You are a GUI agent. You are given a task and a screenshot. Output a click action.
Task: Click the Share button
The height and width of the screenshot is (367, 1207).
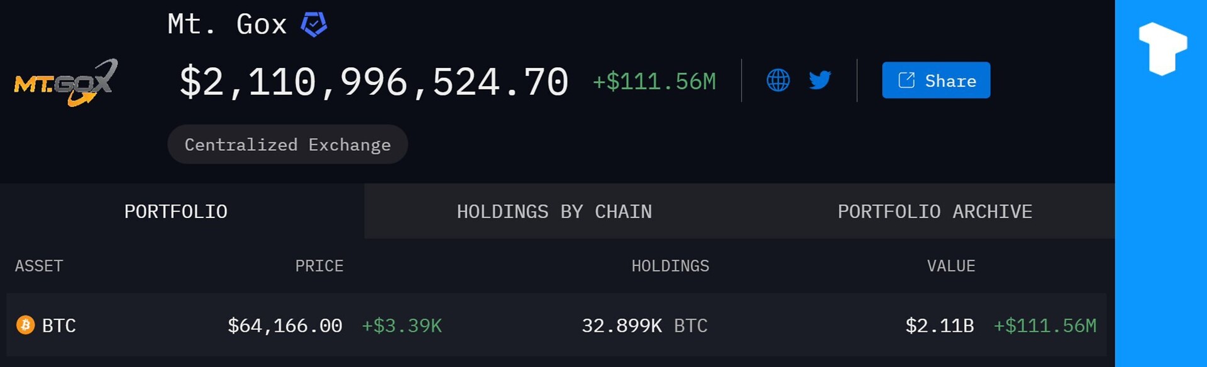pyautogui.click(x=935, y=80)
